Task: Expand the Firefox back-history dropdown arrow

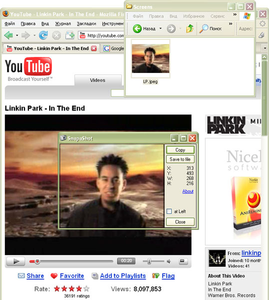Action: [17, 35]
